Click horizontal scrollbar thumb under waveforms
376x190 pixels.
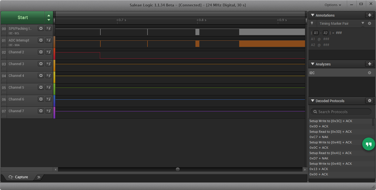[x=178, y=169]
